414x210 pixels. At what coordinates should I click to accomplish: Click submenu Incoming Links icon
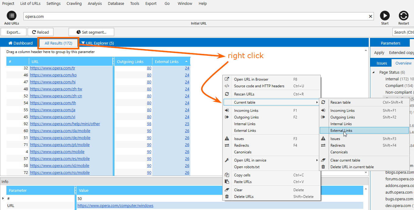click(x=323, y=110)
